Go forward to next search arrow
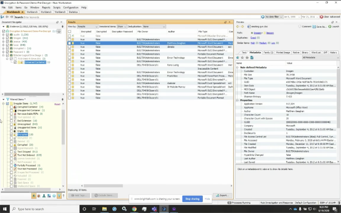 tap(12, 17)
